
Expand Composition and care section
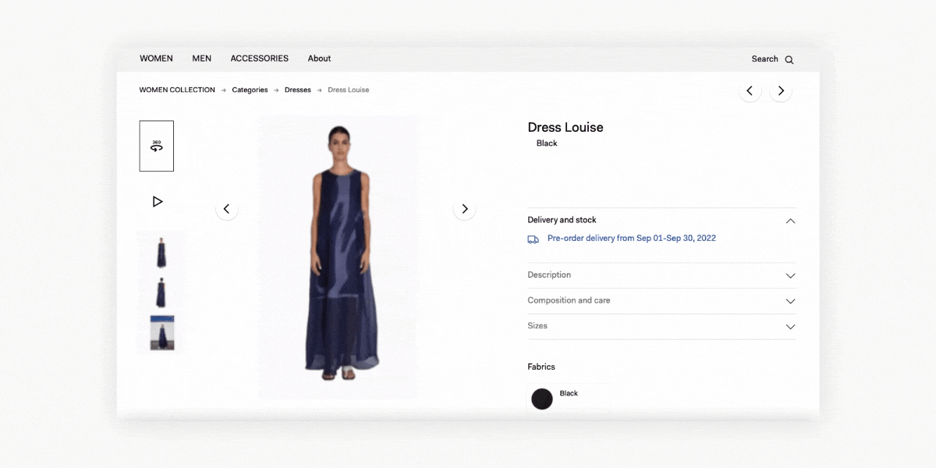pos(790,301)
